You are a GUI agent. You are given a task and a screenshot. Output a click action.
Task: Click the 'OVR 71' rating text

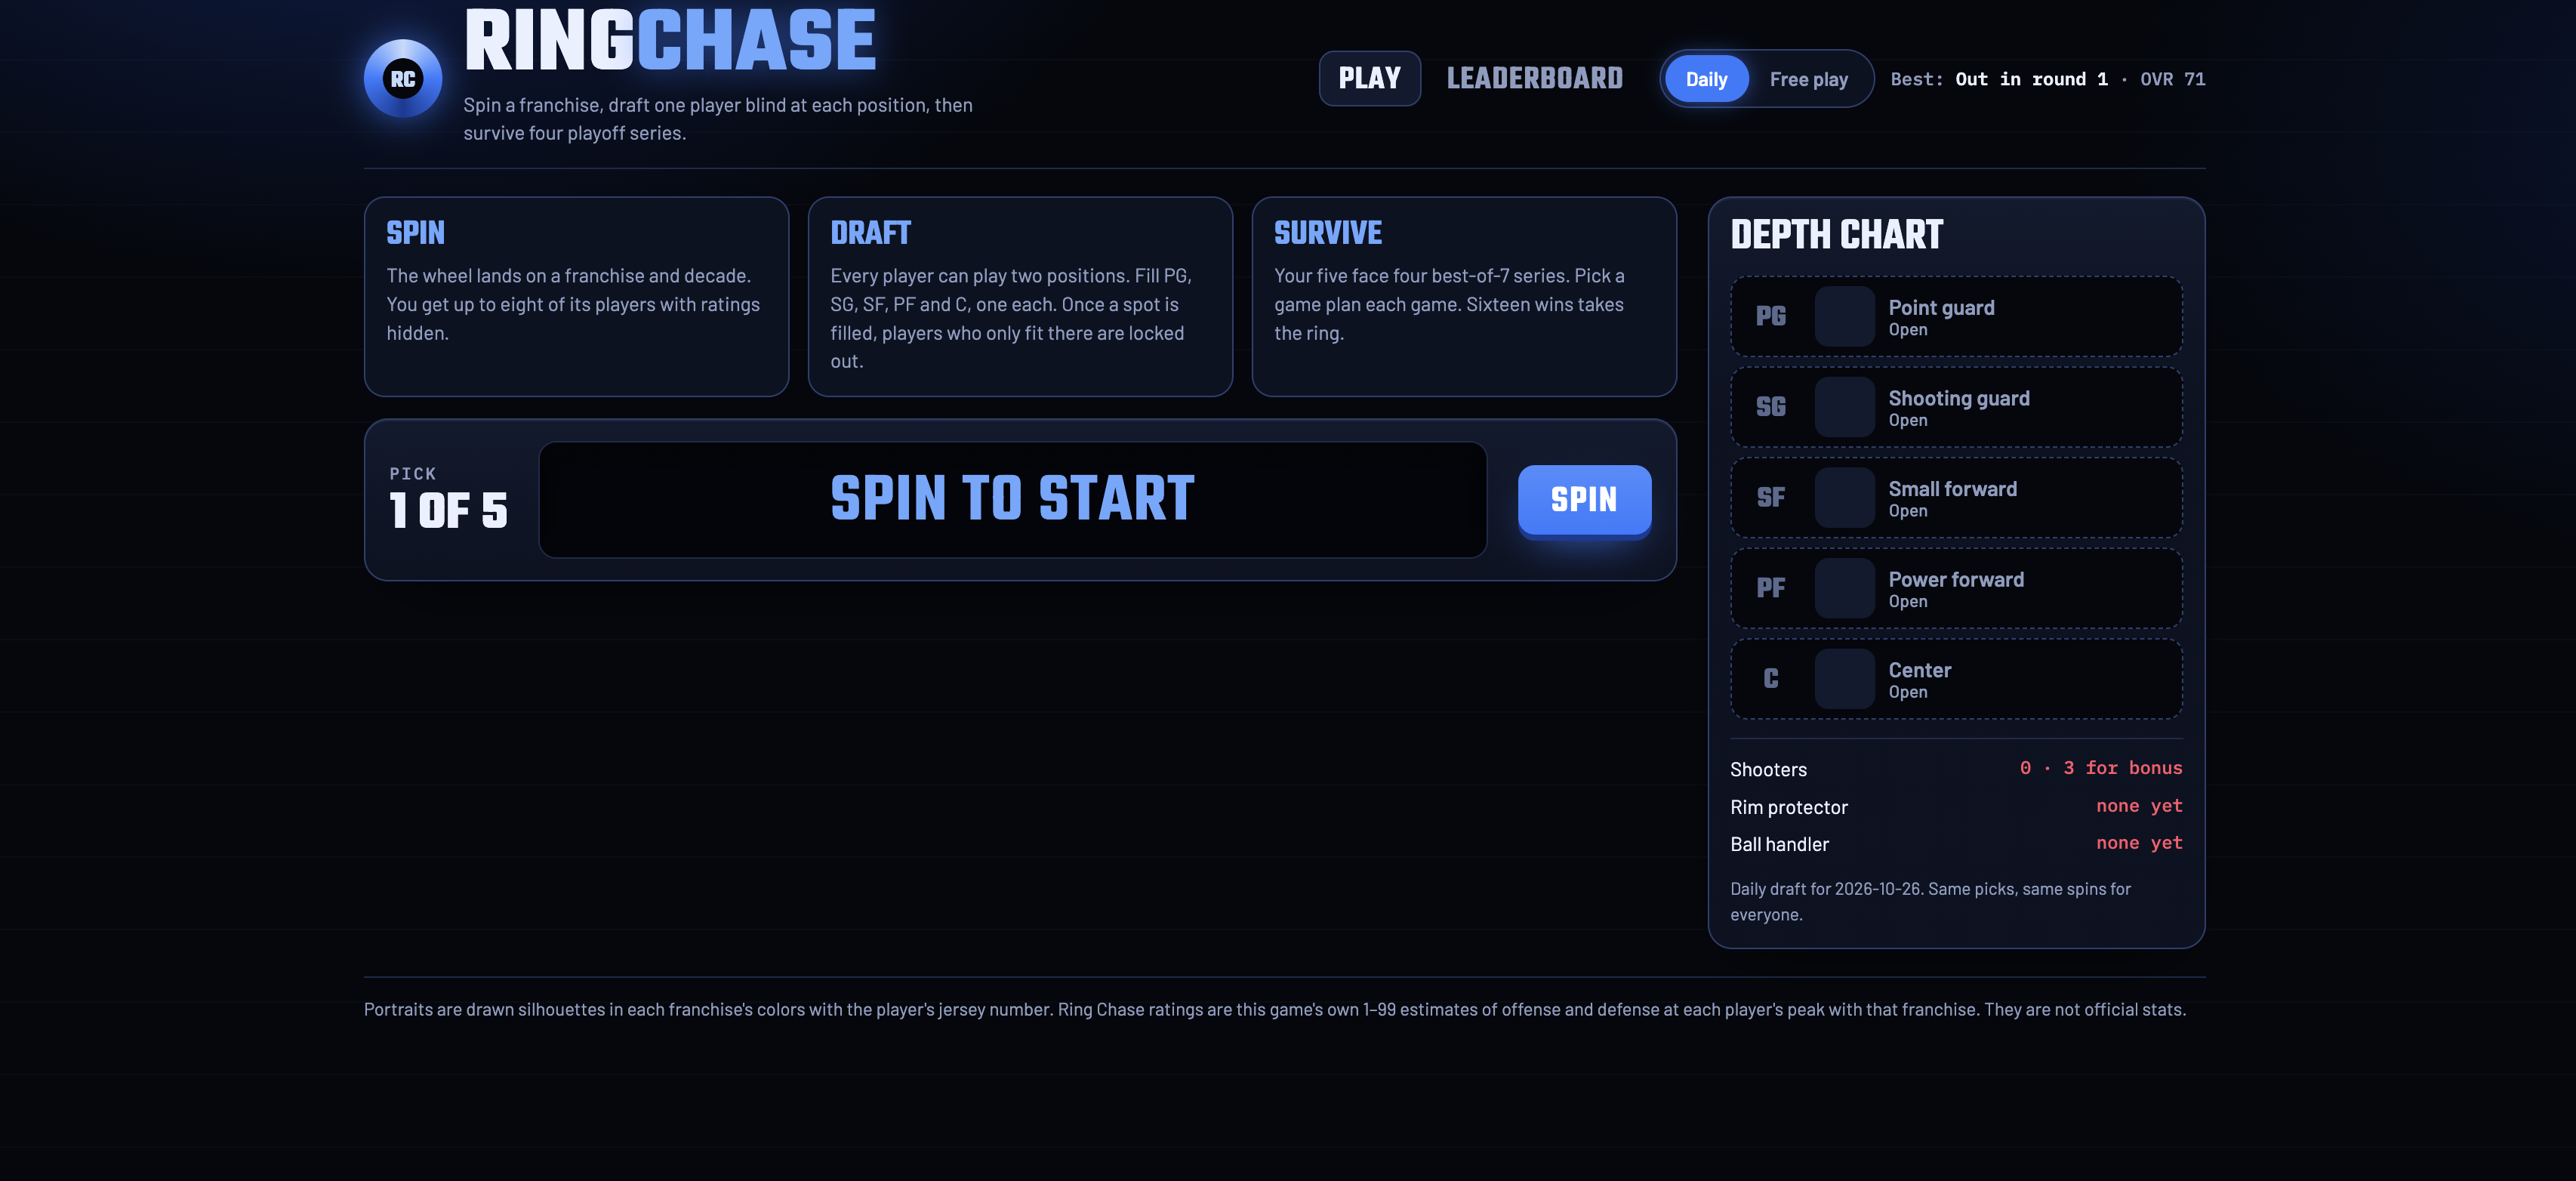pos(2172,79)
